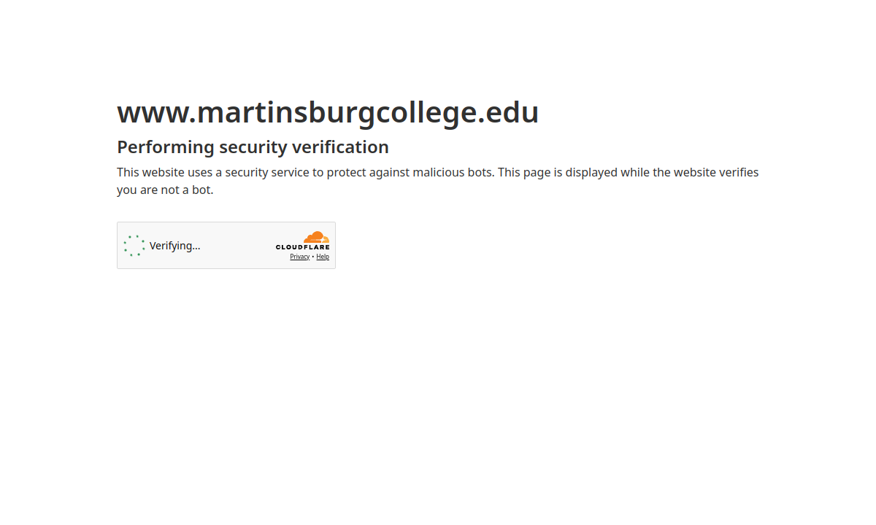Open the Privacy link
Image resolution: width=876 pixels, height=525 pixels.
click(x=299, y=257)
